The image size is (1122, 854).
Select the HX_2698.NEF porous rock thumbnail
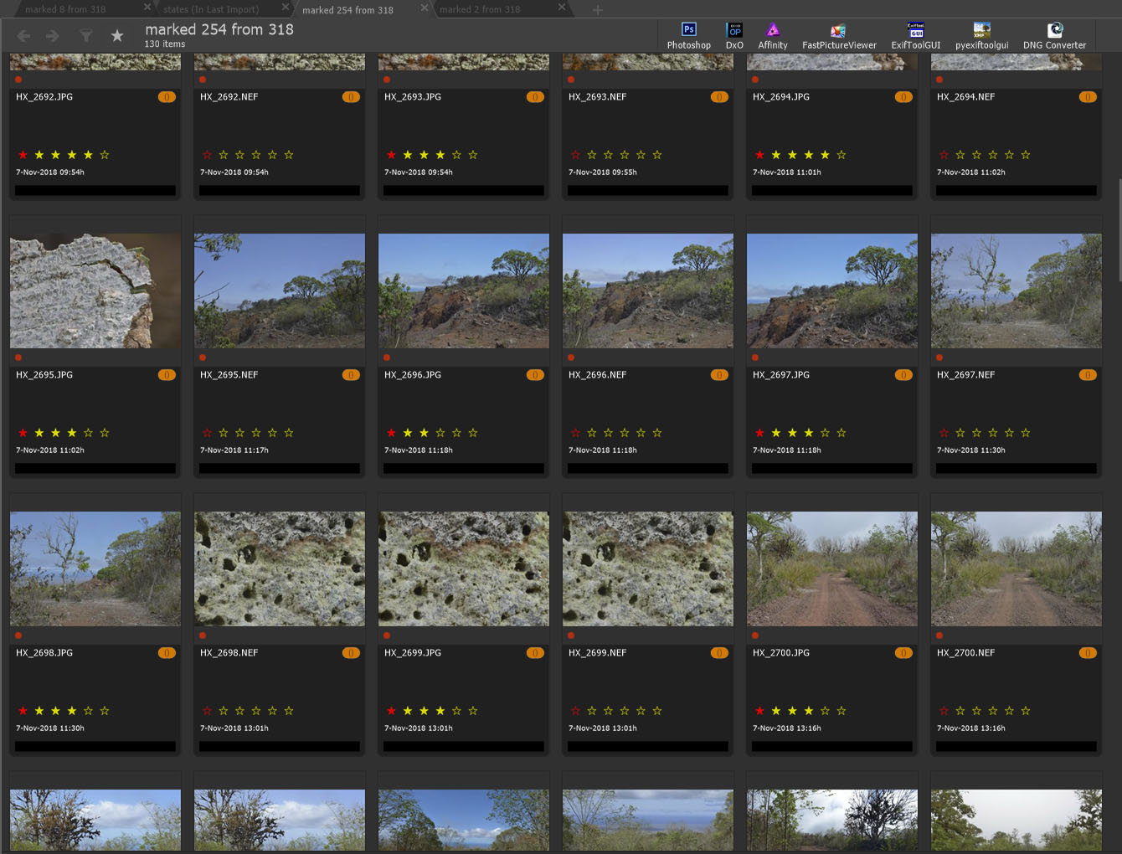click(x=280, y=568)
